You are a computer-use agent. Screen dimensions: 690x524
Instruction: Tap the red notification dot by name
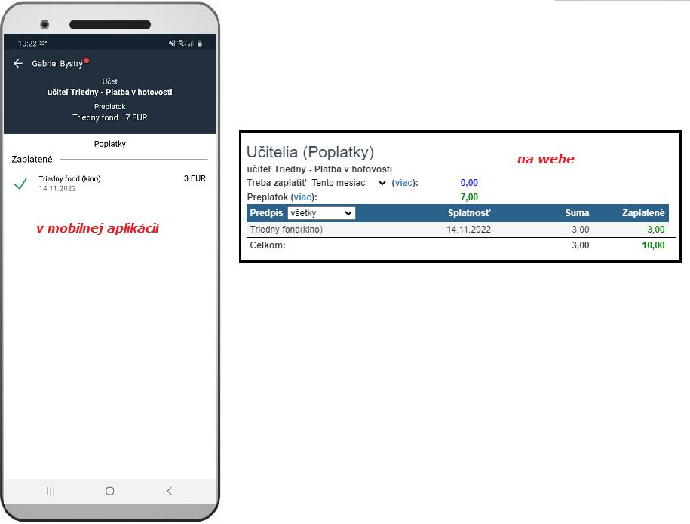pos(86,61)
